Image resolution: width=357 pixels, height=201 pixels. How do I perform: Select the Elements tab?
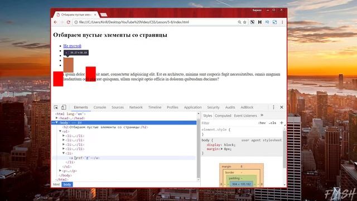click(81, 107)
